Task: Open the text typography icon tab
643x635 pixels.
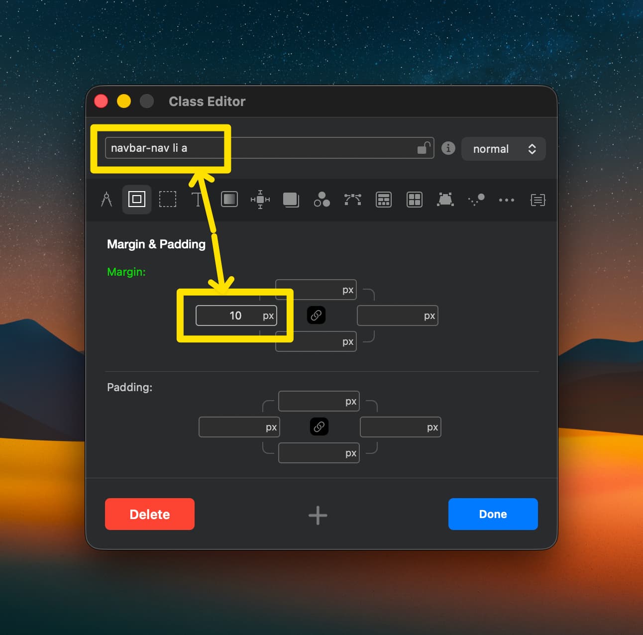Action: [x=198, y=200]
